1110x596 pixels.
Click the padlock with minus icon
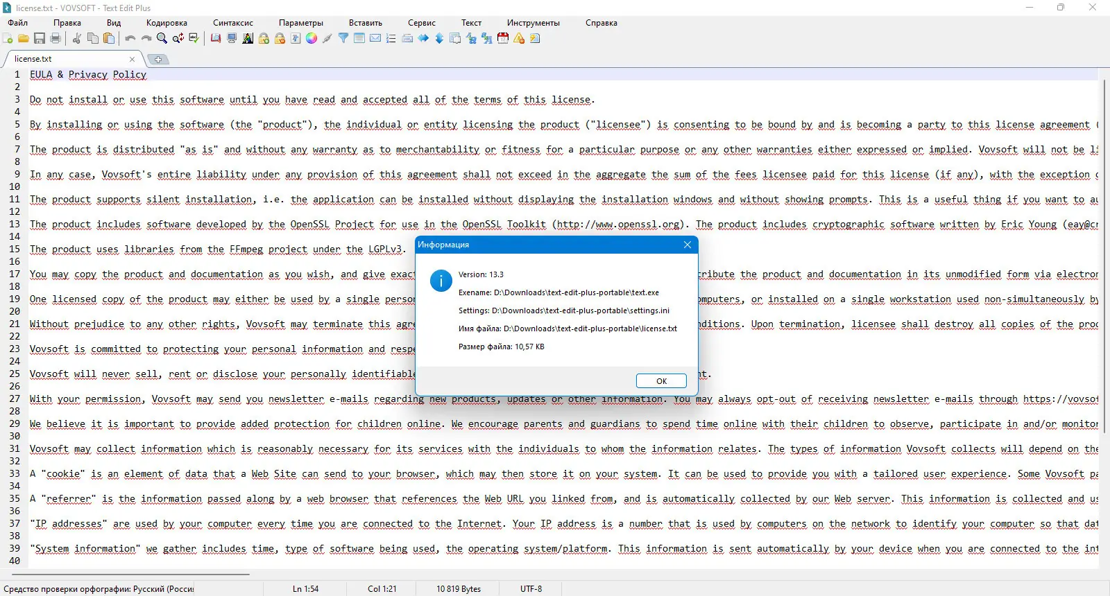[x=280, y=38]
